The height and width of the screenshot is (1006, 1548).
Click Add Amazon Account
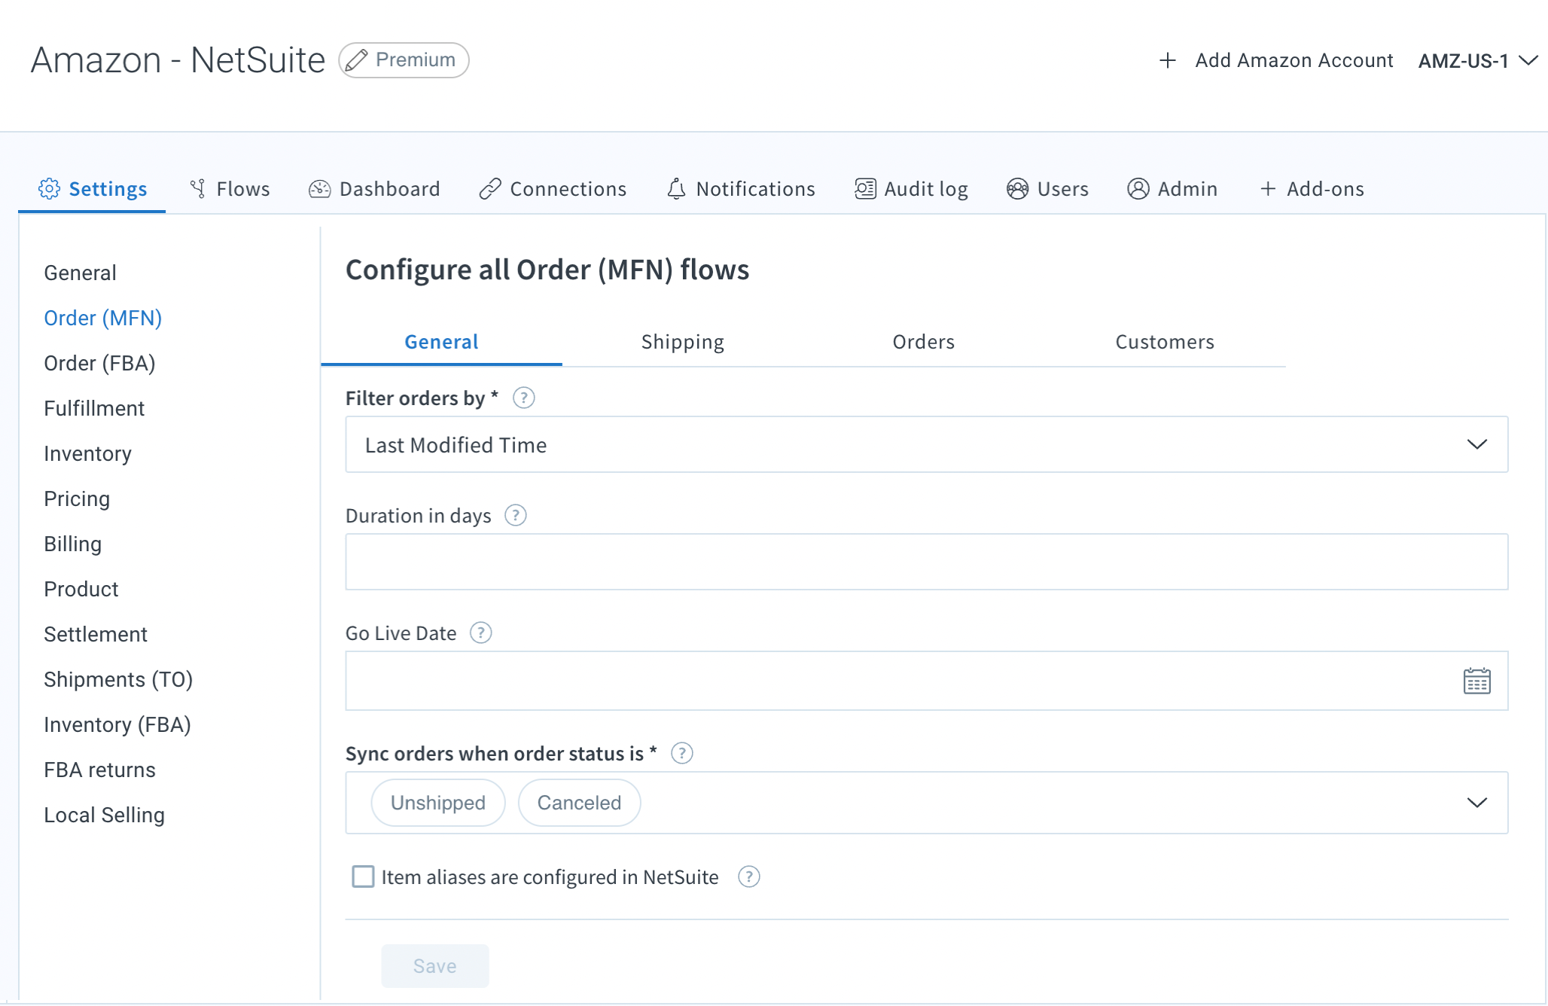coord(1275,60)
